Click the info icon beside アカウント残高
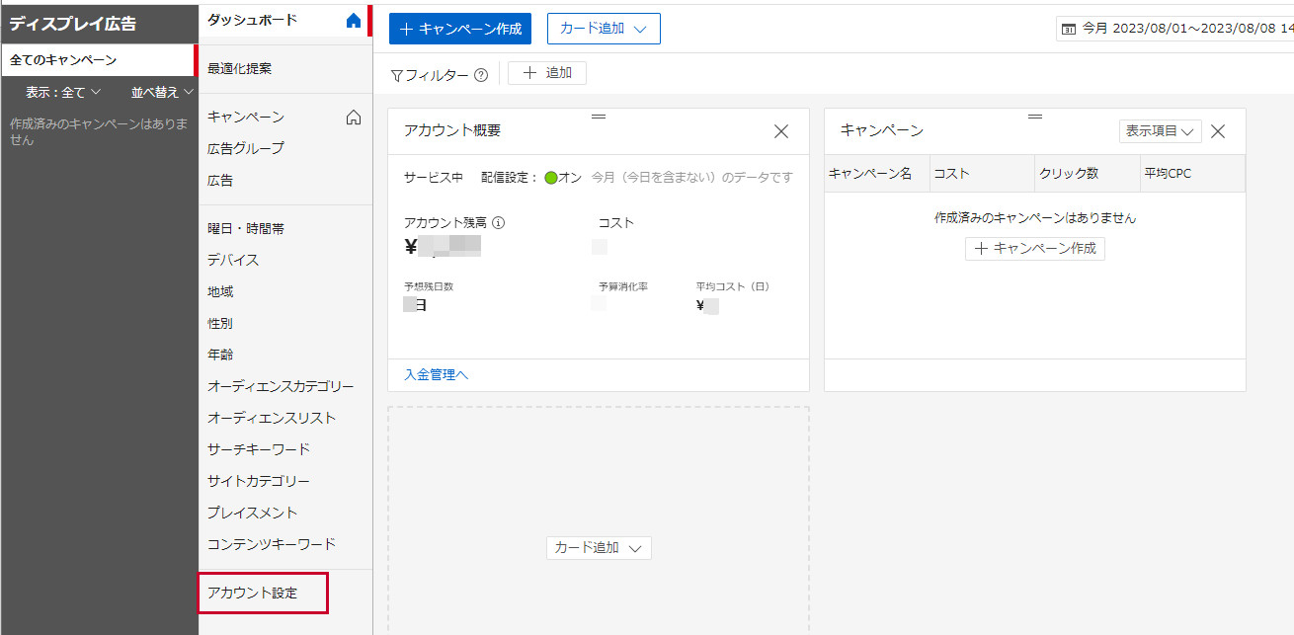The height and width of the screenshot is (635, 1294). pyautogui.click(x=498, y=223)
